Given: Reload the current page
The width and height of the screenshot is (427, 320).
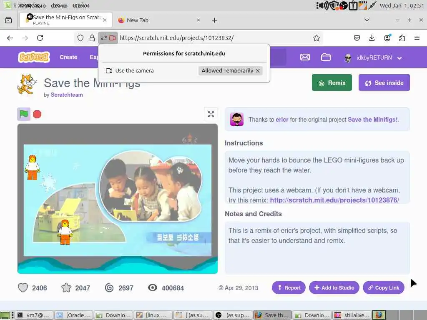Looking at the screenshot, I should point(40,38).
